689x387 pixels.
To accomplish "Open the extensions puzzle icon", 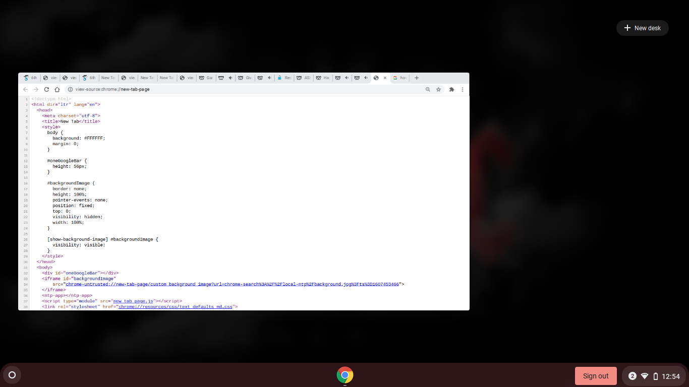I will pos(451,89).
